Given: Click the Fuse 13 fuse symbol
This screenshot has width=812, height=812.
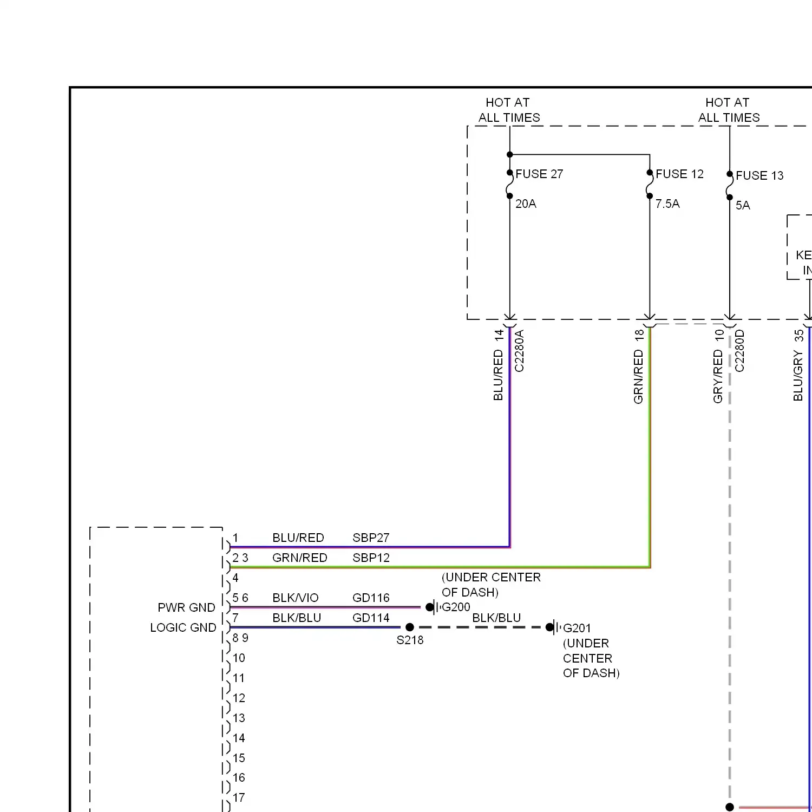Looking at the screenshot, I should [729, 186].
